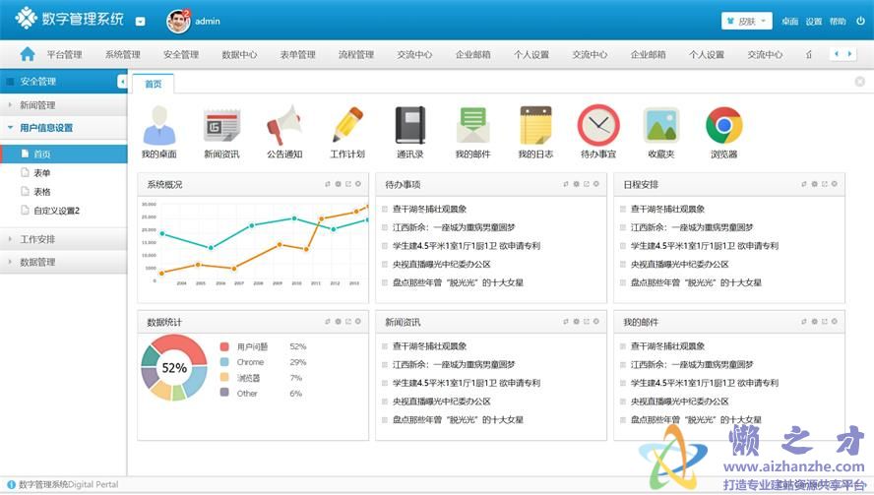874x495 pixels.
Task: Refresh the 新闻资讯 panel
Action: point(566,322)
